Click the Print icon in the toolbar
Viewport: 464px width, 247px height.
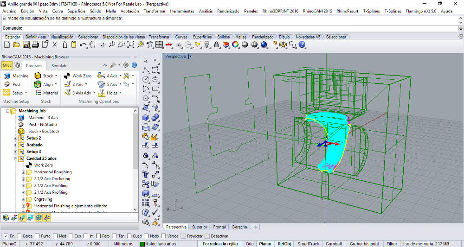click(36, 44)
